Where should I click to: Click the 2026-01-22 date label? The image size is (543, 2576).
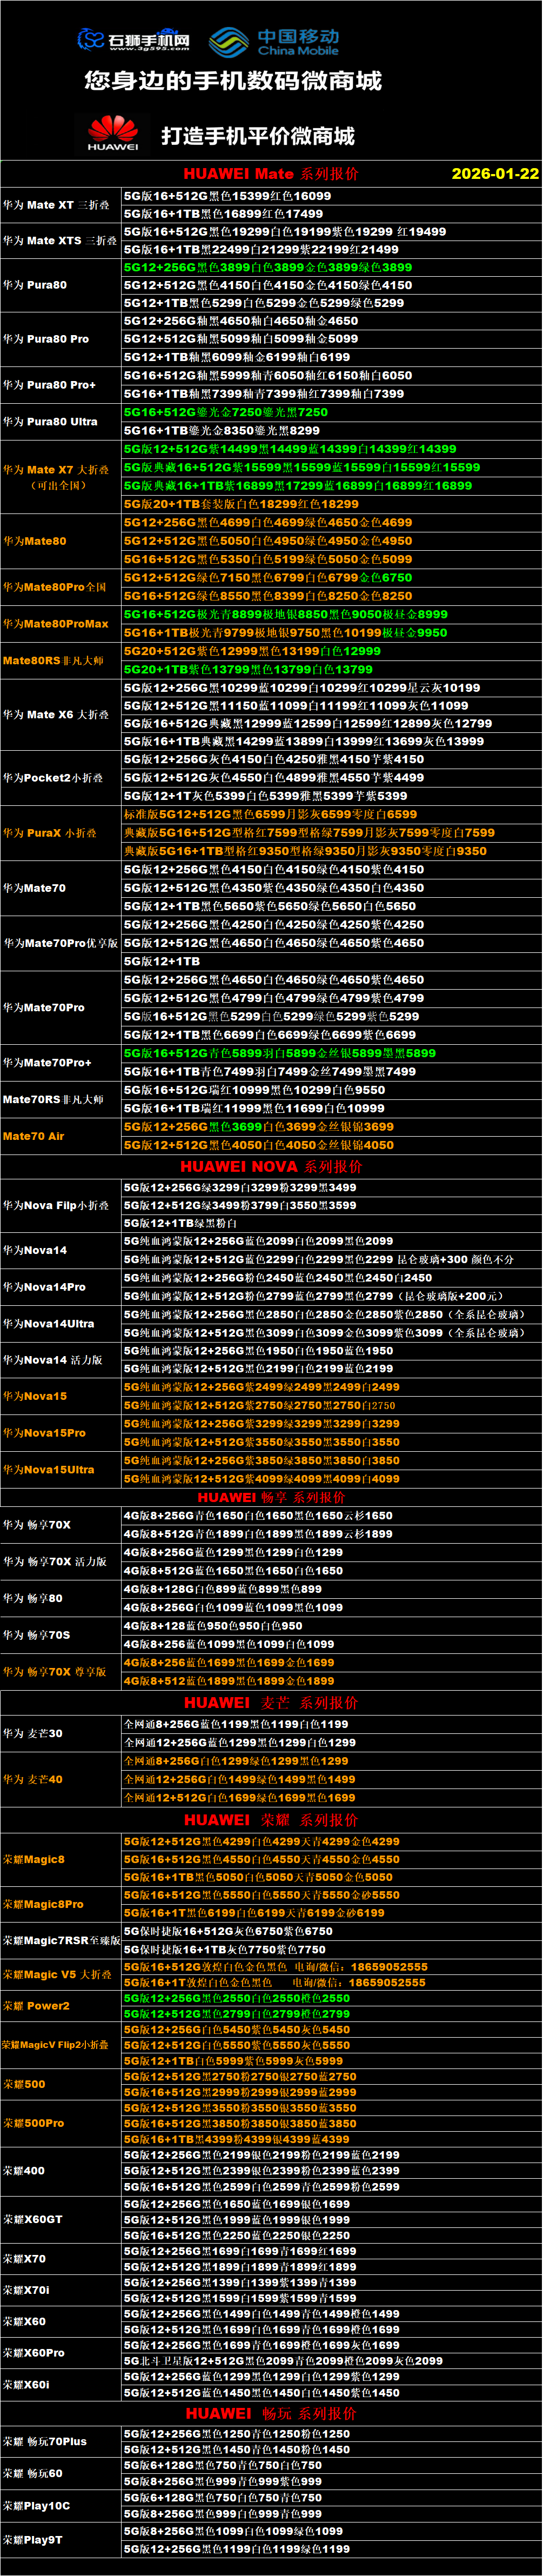pos(494,173)
